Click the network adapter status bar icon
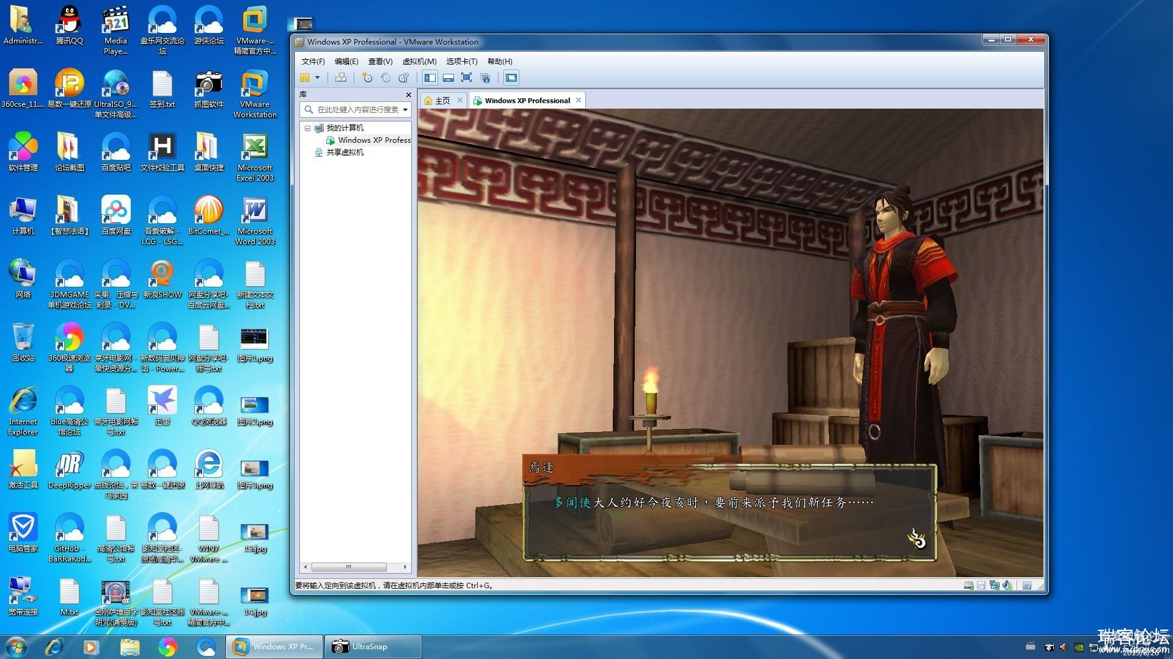Screen dimensions: 1173x659 (x=995, y=586)
